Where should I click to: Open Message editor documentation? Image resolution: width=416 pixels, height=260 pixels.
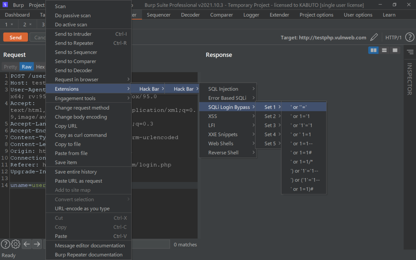tap(88, 245)
